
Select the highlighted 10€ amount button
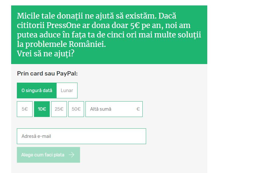tap(42, 109)
